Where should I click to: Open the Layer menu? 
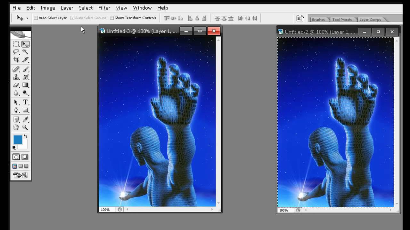tap(67, 8)
